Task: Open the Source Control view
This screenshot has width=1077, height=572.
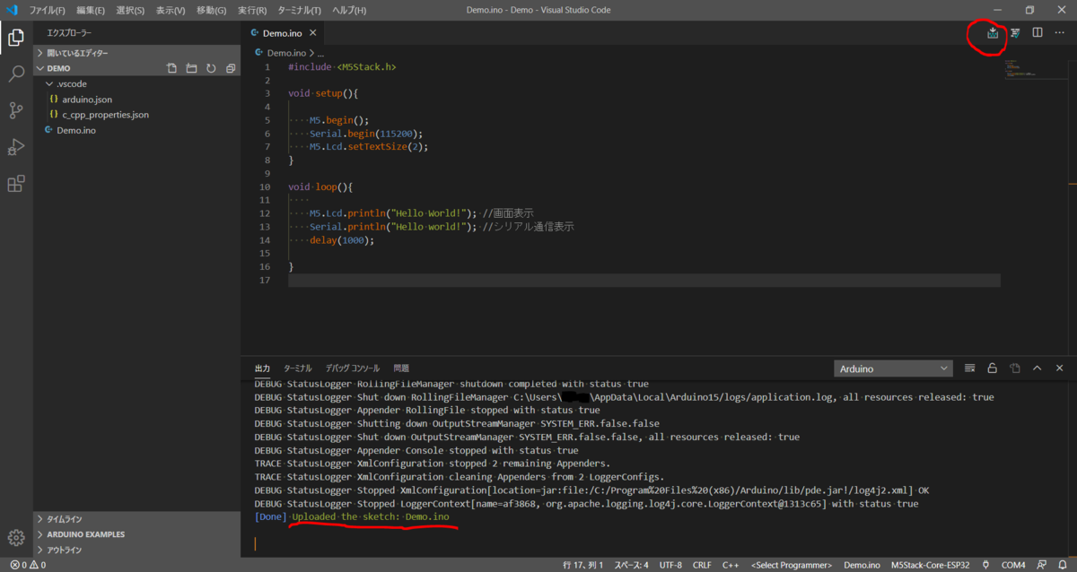Action: [x=16, y=110]
